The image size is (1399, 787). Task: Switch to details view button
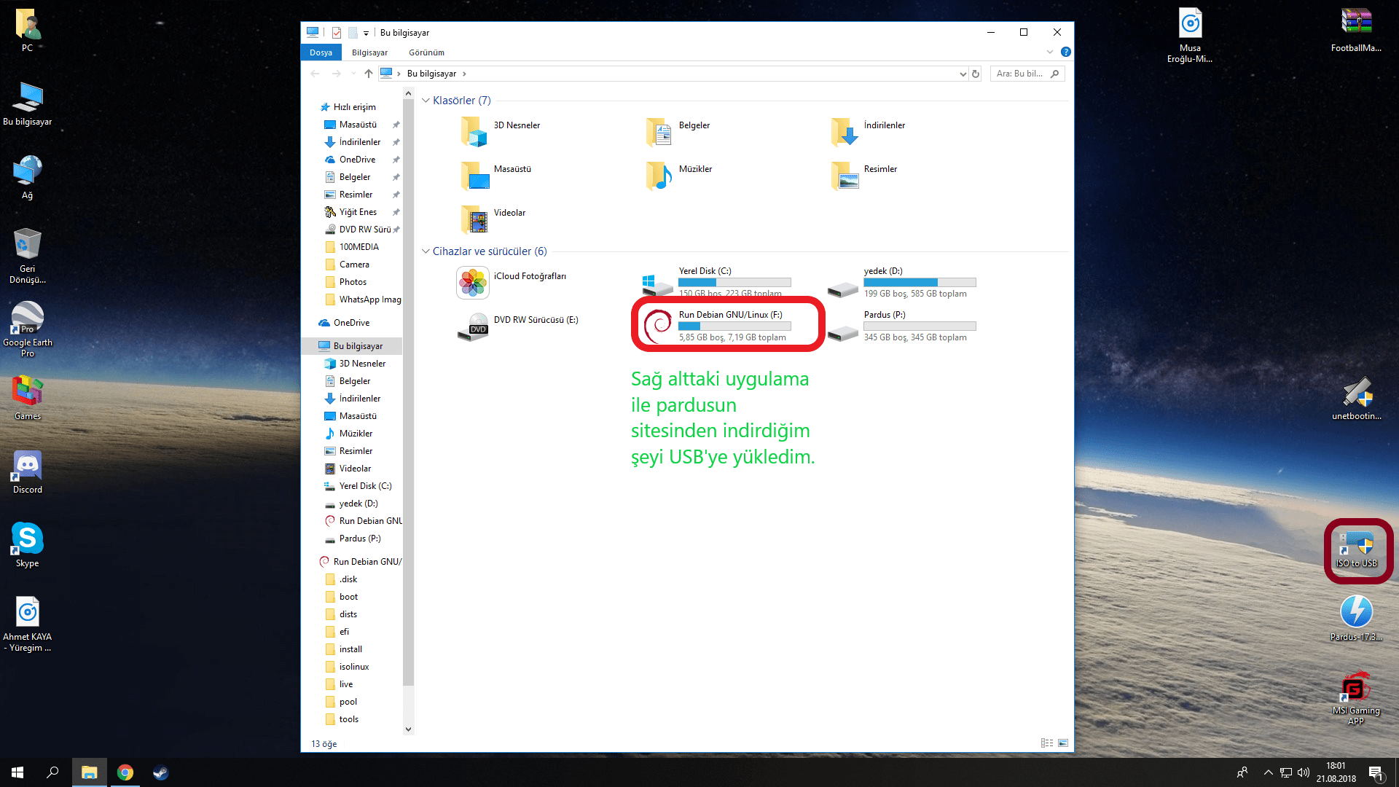1047,743
